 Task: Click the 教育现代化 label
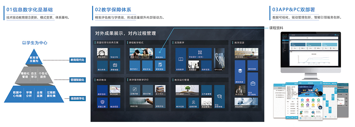click(77, 60)
